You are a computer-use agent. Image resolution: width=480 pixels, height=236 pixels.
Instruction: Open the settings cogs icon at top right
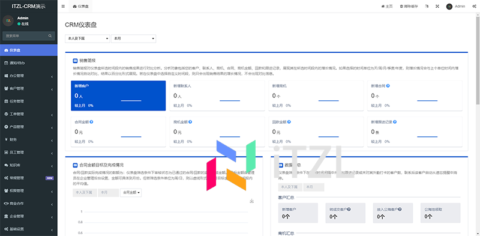coord(474,6)
